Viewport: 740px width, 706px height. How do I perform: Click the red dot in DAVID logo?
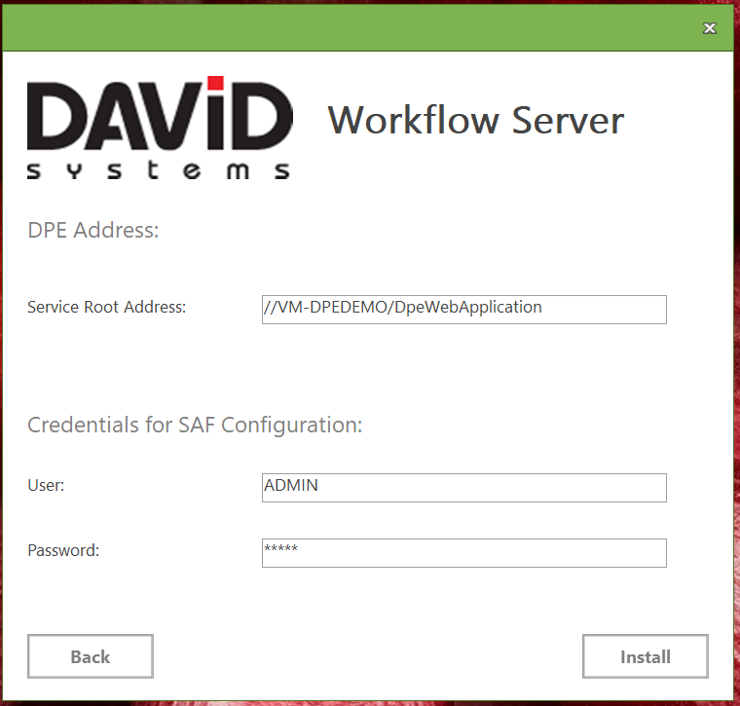(215, 83)
